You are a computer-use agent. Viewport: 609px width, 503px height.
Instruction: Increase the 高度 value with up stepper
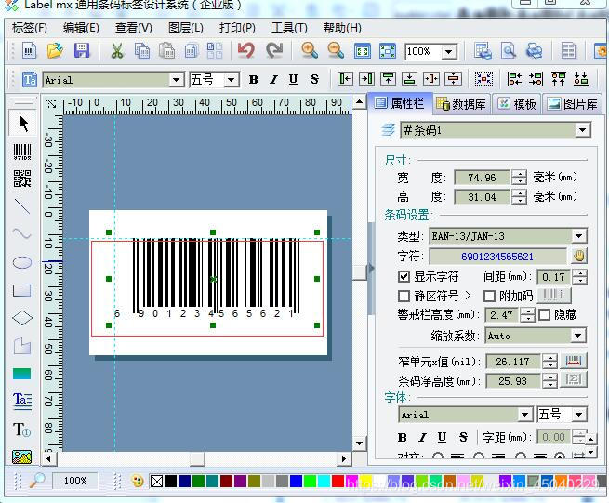(x=520, y=192)
